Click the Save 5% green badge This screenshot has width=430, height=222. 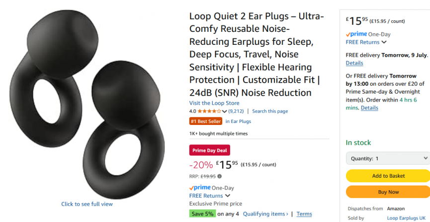pos(202,214)
